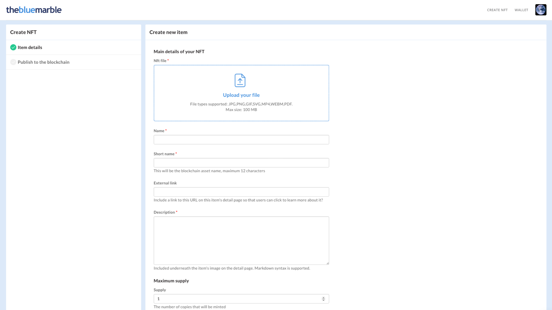Click the Description resize handle corner
Screen dimensions: 552x310
(327, 263)
